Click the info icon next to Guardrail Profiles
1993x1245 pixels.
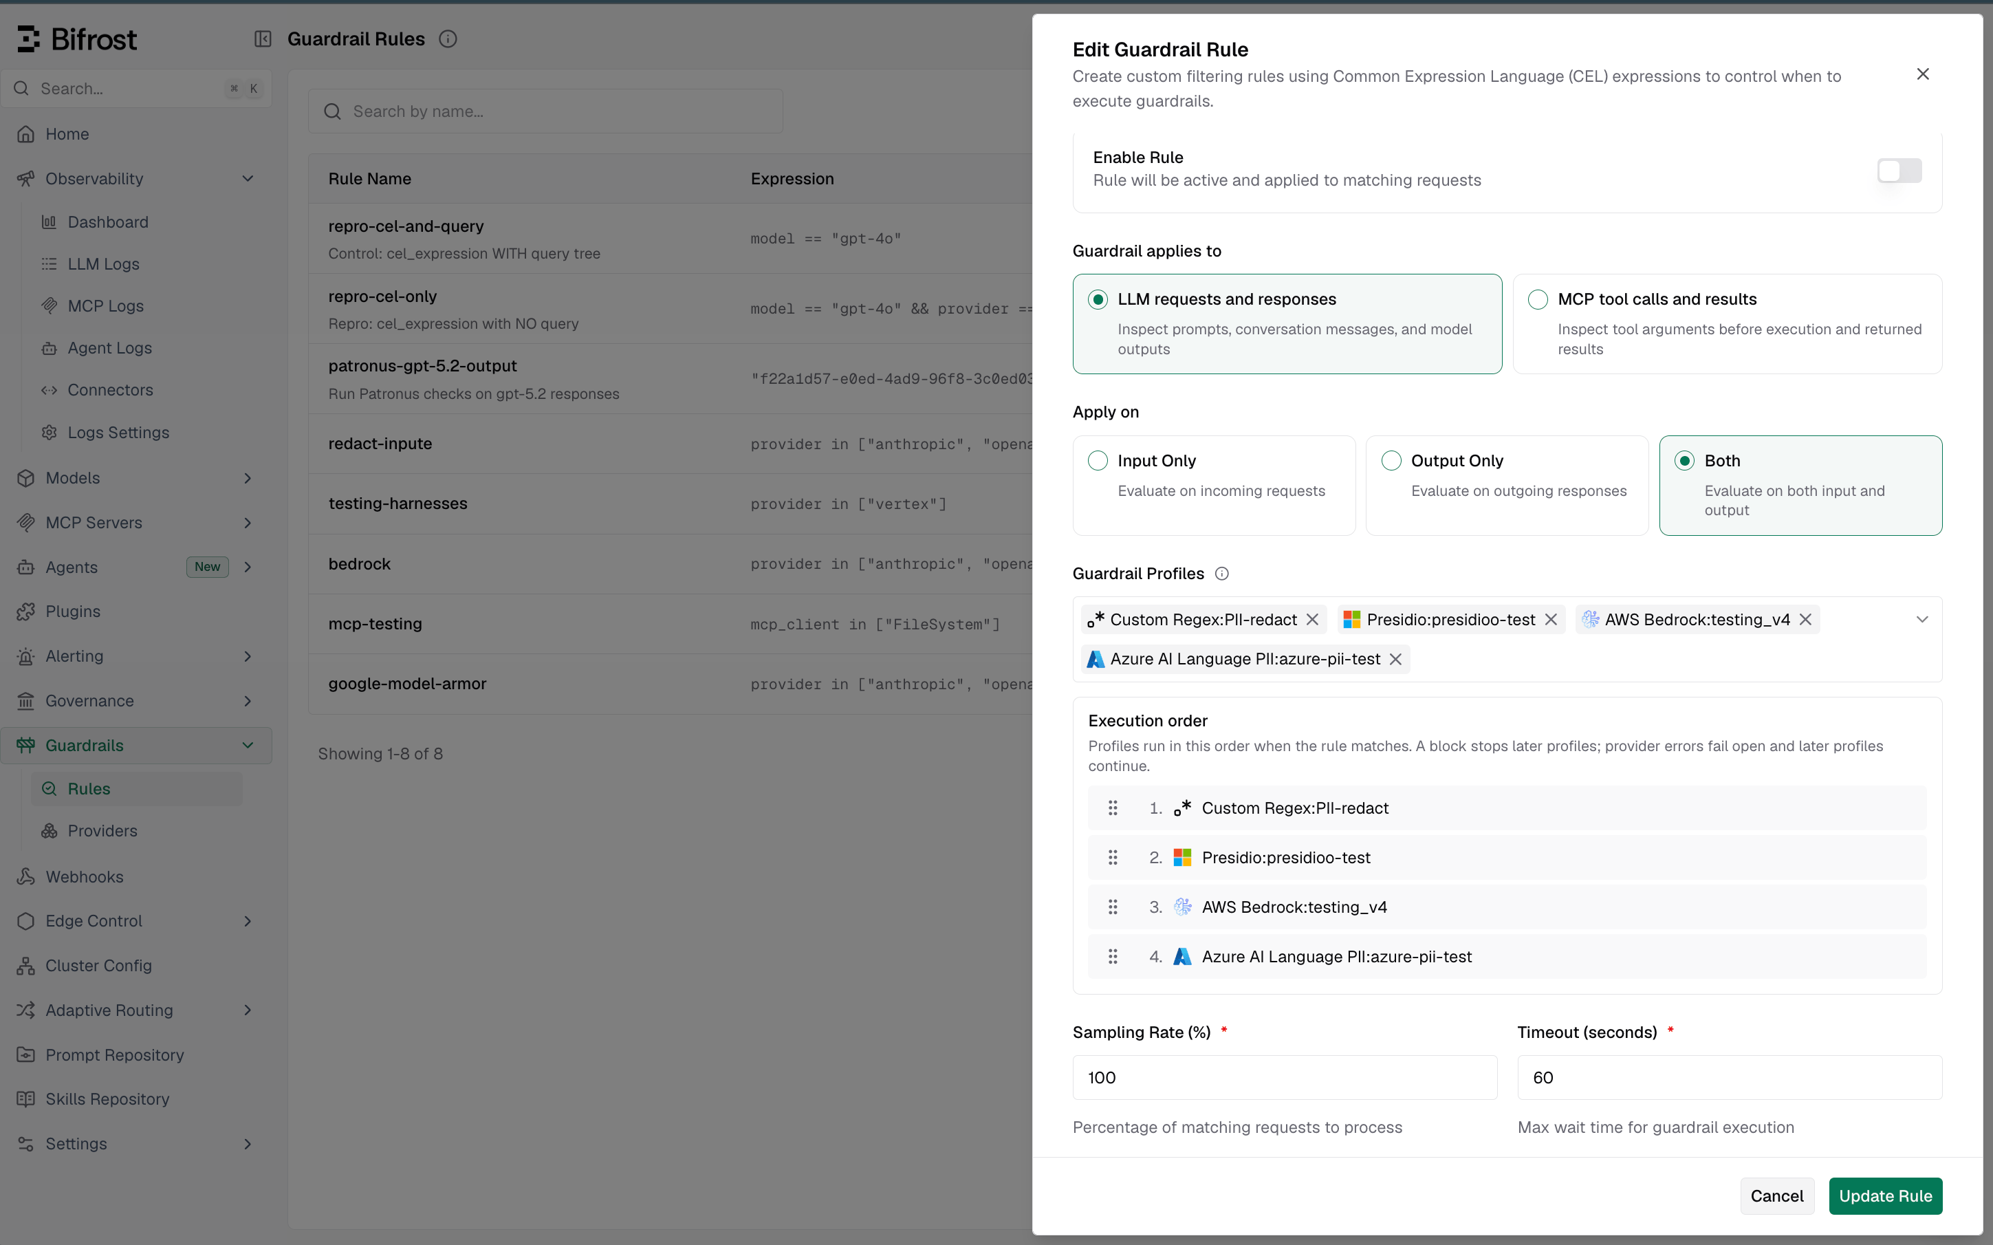click(1221, 574)
